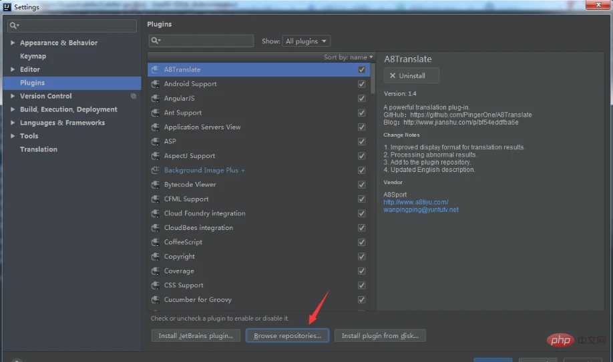Open the Translation settings page

tap(39, 149)
